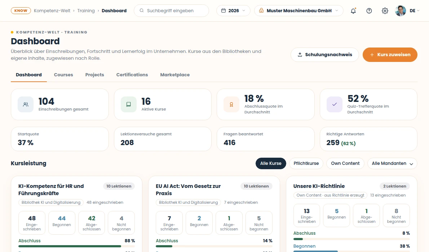Click the 4 Nicht begonnen stat box
The width and height of the screenshot is (429, 252).
(121, 223)
